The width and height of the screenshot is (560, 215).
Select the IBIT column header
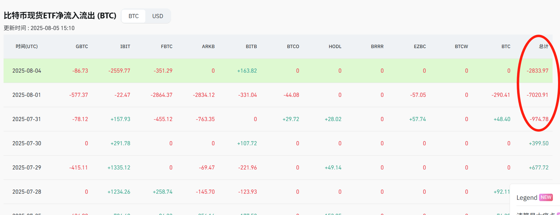pos(125,46)
